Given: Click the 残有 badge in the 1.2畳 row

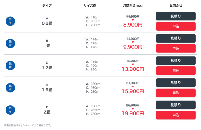Looking at the screenshot, I should pos(10,65).
